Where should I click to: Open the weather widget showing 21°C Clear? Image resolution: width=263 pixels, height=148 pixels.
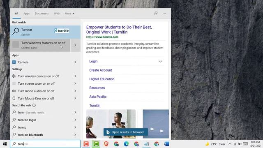coord(215,144)
